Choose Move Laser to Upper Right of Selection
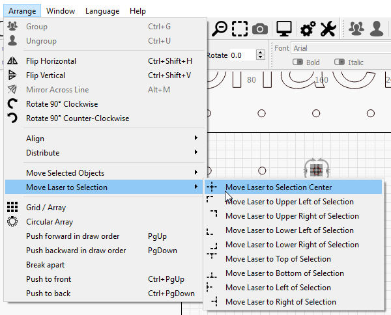The width and height of the screenshot is (391, 315). [x=293, y=216]
